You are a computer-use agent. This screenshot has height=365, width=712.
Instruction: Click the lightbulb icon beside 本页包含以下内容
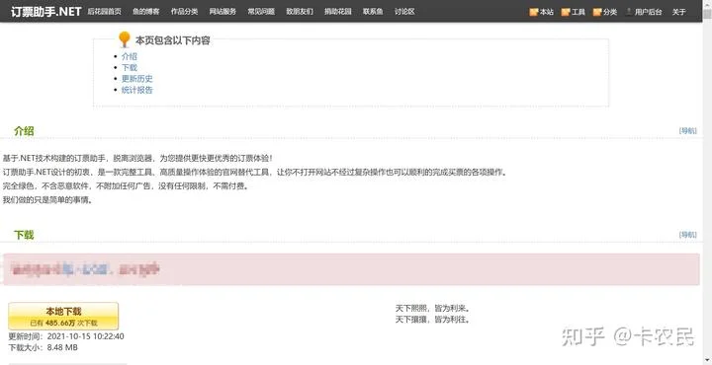point(124,39)
